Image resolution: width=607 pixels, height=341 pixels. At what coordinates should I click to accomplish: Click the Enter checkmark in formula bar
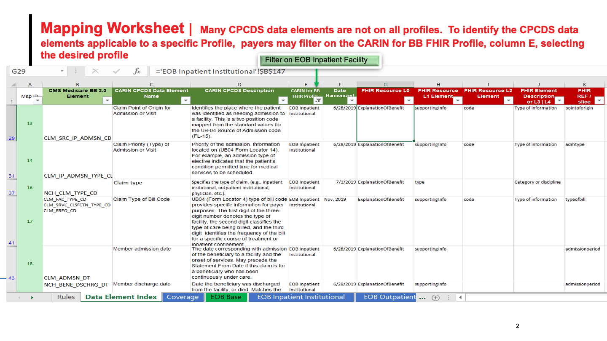(x=116, y=71)
